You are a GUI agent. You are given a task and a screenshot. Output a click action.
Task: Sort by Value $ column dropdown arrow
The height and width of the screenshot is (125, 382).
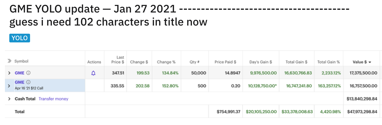(x=370, y=62)
